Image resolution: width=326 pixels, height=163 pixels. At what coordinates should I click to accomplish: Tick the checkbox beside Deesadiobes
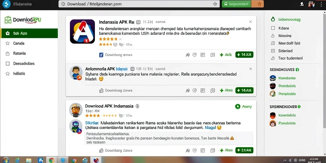click(x=8, y=64)
